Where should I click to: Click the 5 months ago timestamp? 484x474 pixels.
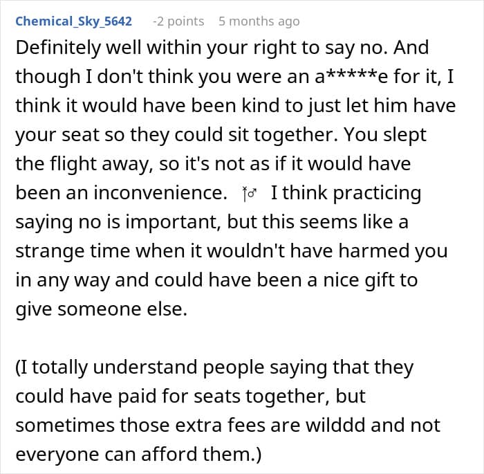[259, 21]
